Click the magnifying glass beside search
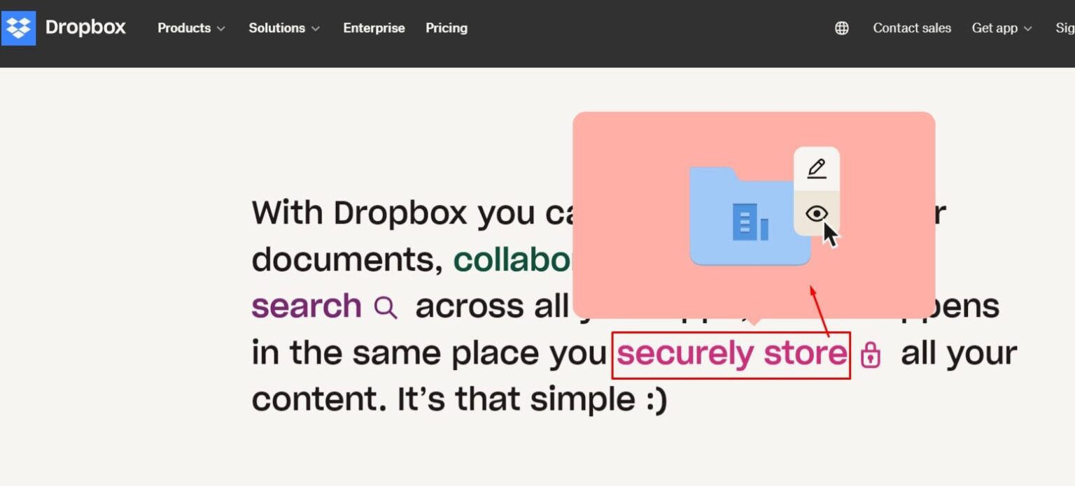1075x486 pixels. (386, 307)
